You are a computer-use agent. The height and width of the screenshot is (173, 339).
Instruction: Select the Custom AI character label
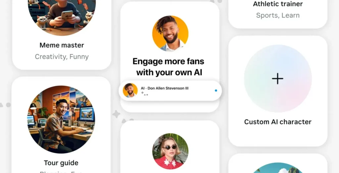[278, 122]
